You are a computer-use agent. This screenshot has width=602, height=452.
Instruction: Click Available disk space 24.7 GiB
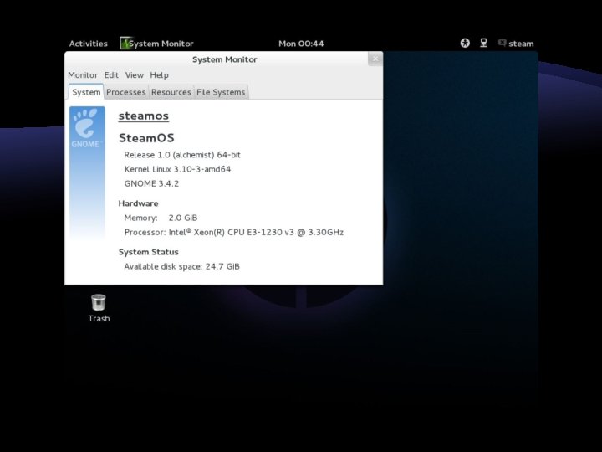click(x=181, y=266)
